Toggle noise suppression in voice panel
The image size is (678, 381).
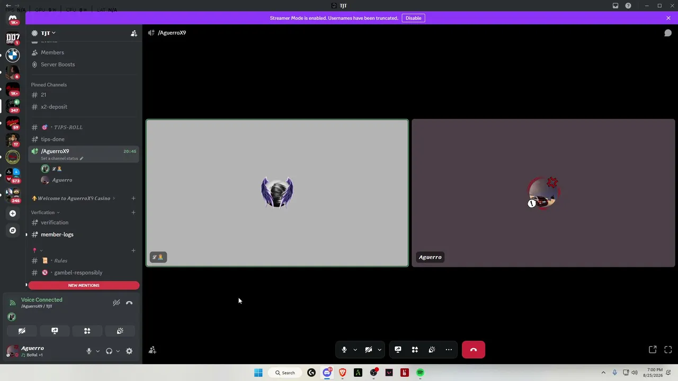(x=117, y=303)
